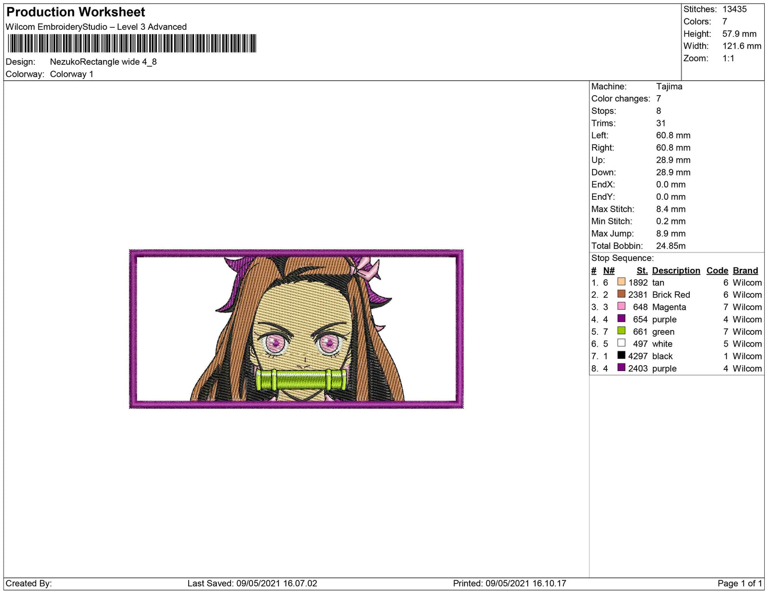This screenshot has height=591, width=768.
Task: Click the stitch count '13435'
Action: tap(735, 10)
